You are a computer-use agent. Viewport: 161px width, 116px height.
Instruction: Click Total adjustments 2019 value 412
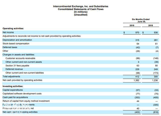click(137, 77)
